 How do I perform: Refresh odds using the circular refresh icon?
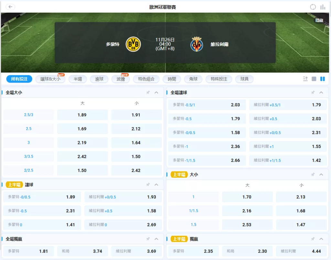(313, 6)
